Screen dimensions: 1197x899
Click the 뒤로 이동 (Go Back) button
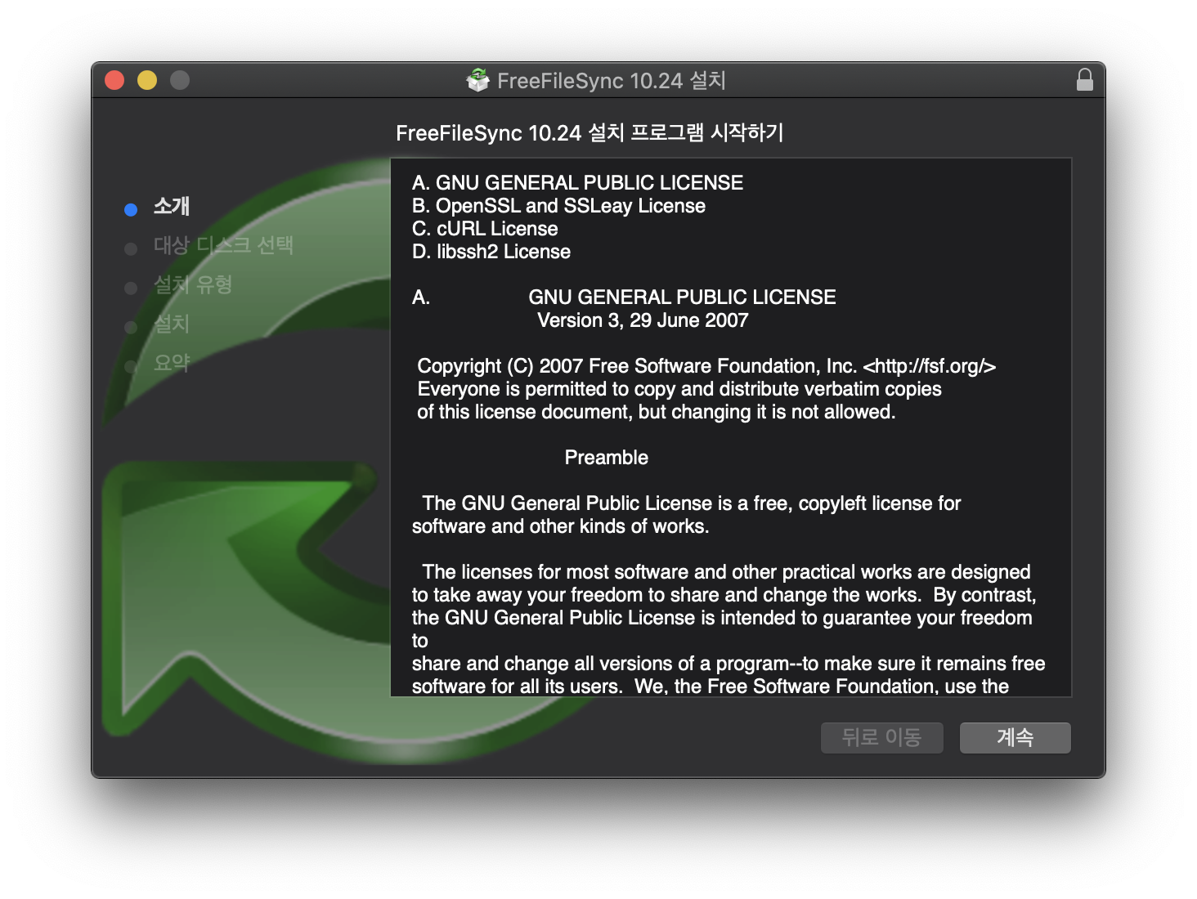pyautogui.click(x=881, y=737)
